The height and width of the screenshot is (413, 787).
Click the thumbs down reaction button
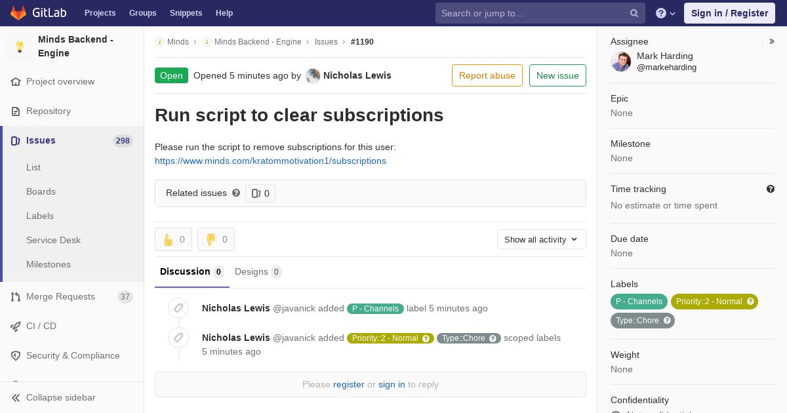pos(216,239)
